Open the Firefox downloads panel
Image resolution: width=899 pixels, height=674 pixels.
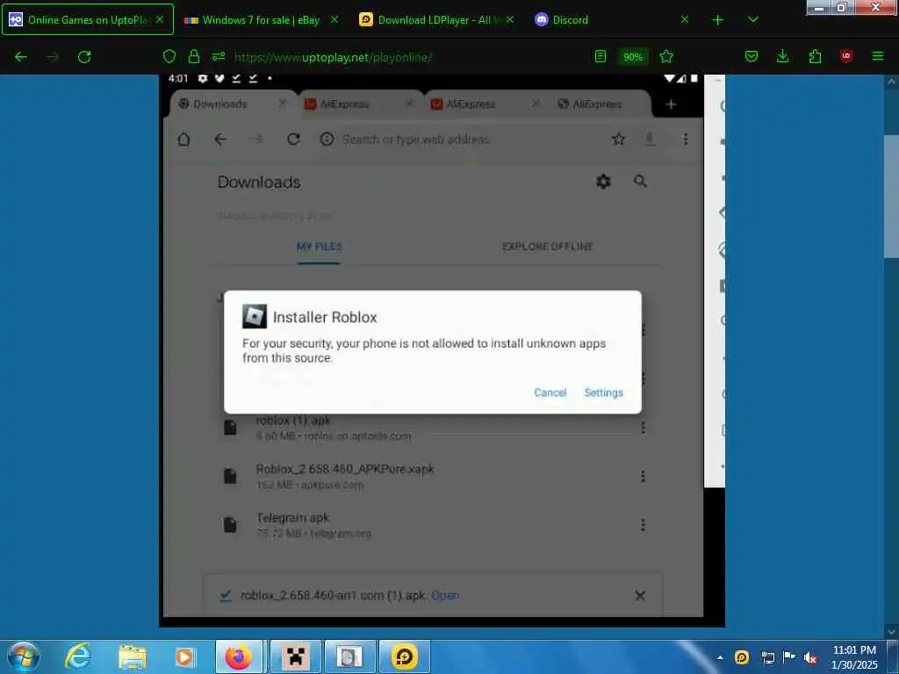pyautogui.click(x=782, y=57)
